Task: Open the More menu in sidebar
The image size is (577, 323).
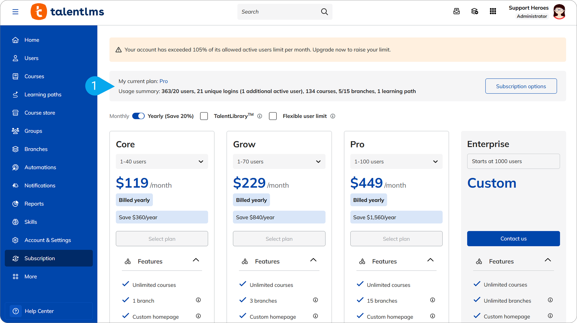Action: click(49, 276)
